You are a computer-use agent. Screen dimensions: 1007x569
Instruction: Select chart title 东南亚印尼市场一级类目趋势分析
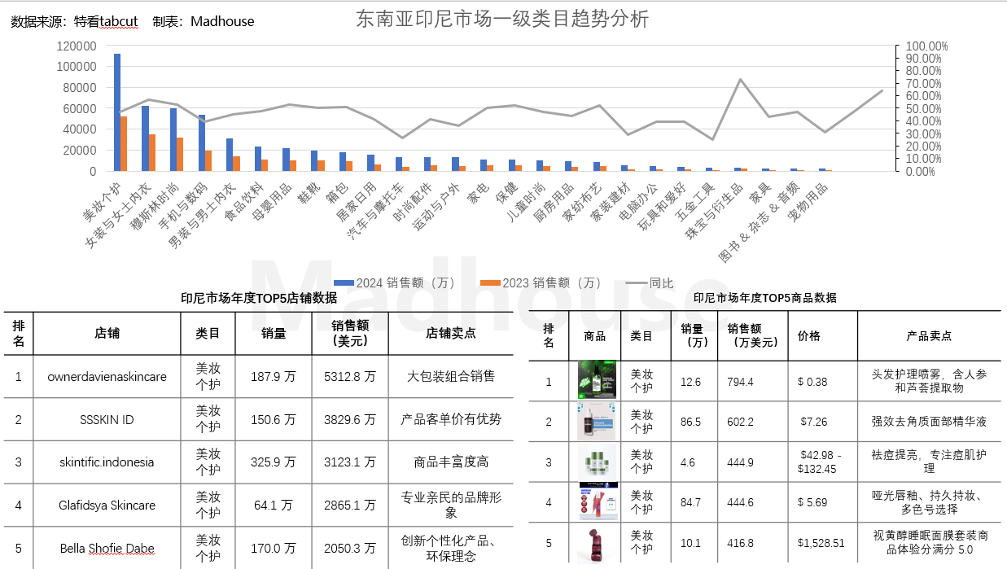tap(502, 19)
